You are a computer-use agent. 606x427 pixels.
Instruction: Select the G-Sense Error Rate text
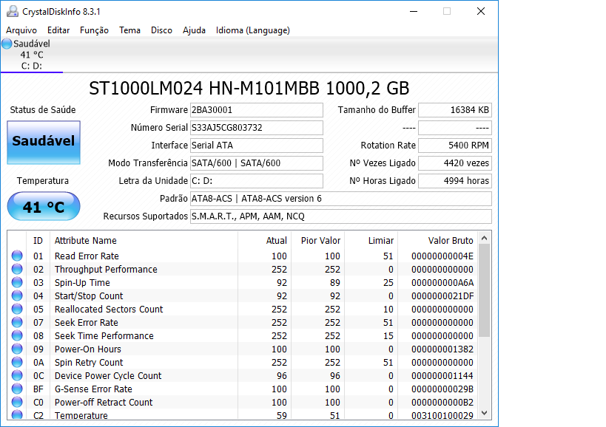point(93,389)
